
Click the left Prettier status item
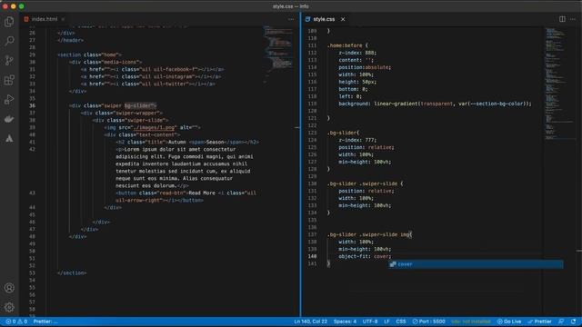45,322
